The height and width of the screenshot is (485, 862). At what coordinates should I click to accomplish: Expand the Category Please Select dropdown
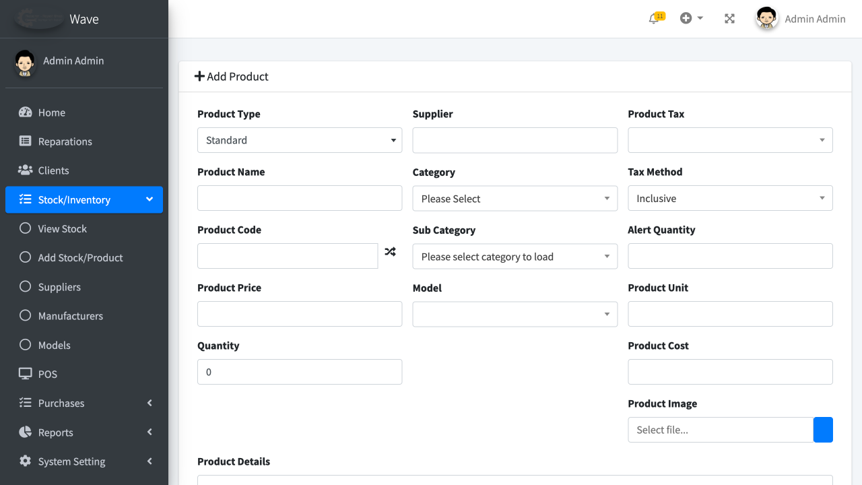click(515, 198)
